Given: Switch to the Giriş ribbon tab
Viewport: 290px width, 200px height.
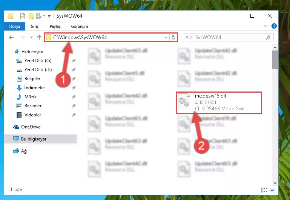Looking at the screenshot, I should 35,26.
